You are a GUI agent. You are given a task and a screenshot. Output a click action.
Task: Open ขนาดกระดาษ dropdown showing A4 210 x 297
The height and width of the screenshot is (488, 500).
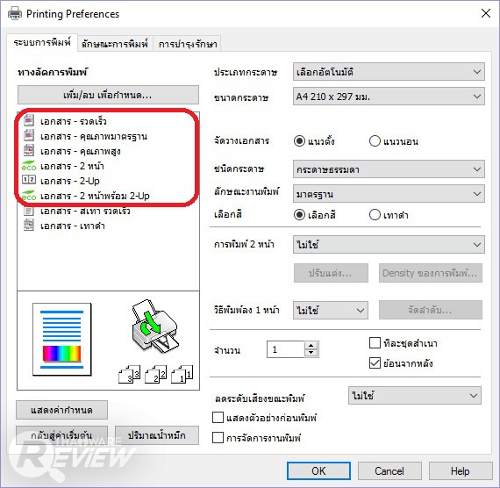tap(389, 97)
